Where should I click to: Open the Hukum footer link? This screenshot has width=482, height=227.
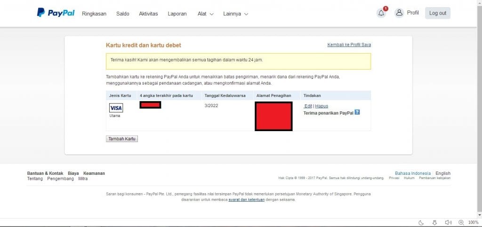[x=409, y=178]
